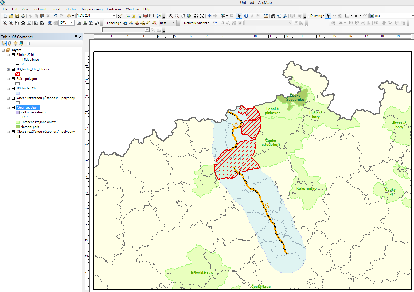
Task: Zoom to Full Extent globe icon
Action: (x=189, y=16)
